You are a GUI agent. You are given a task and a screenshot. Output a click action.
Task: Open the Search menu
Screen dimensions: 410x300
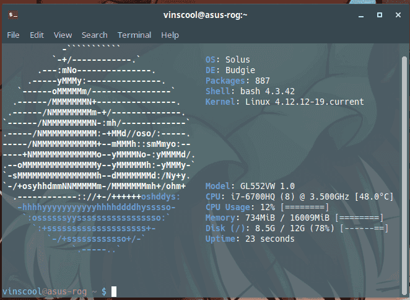94,35
